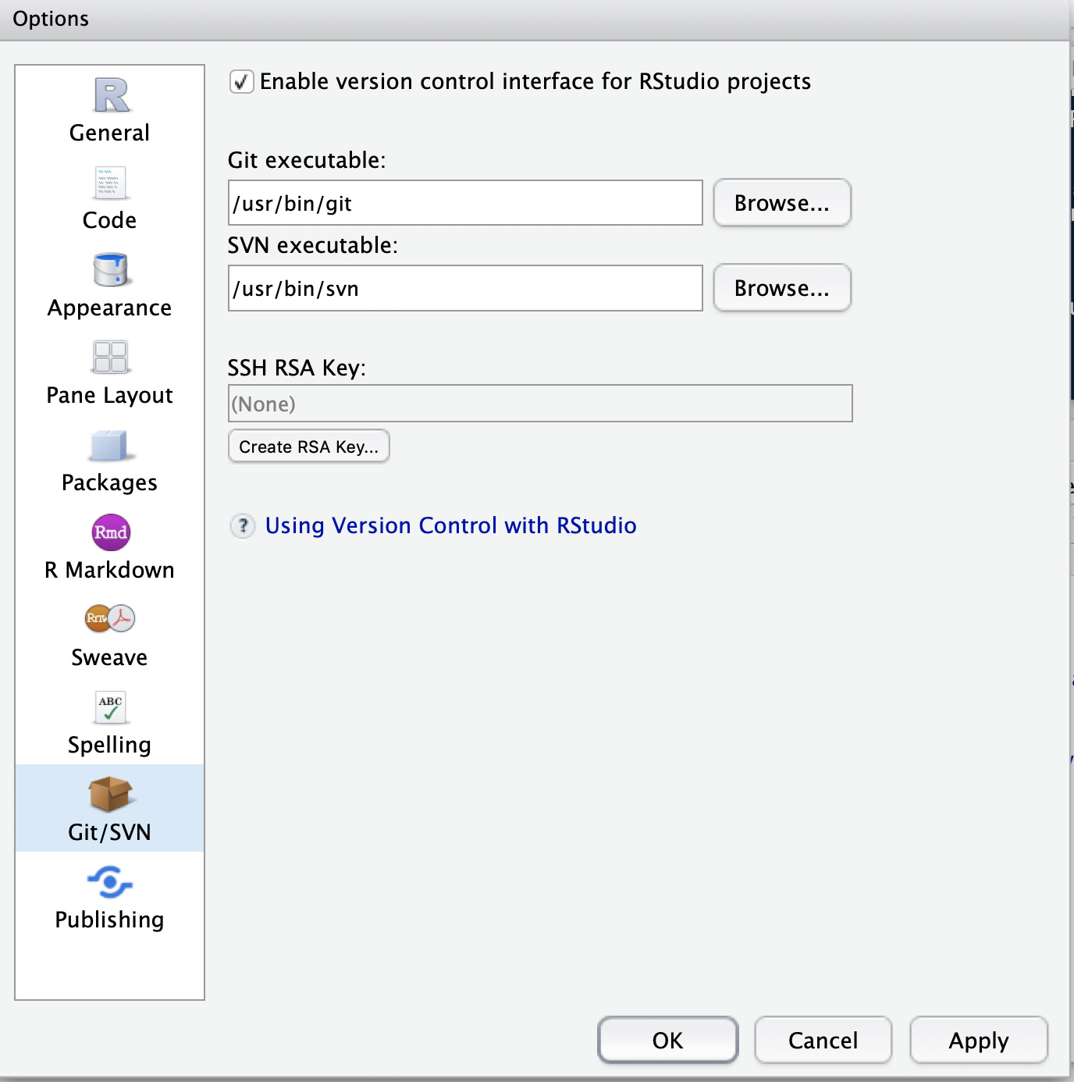Select the R Markdown Rmd icon
1074x1082 pixels.
111,532
